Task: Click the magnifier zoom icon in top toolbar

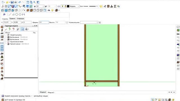Action: (34, 2)
